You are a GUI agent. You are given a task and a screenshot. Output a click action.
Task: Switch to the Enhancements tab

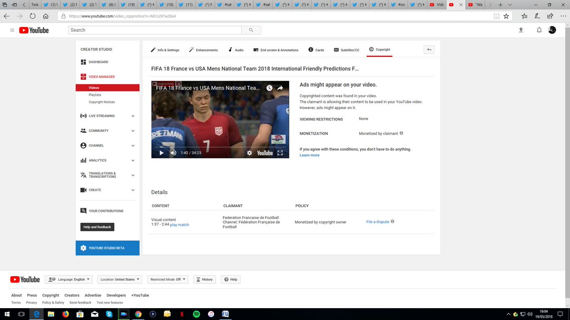(x=203, y=50)
